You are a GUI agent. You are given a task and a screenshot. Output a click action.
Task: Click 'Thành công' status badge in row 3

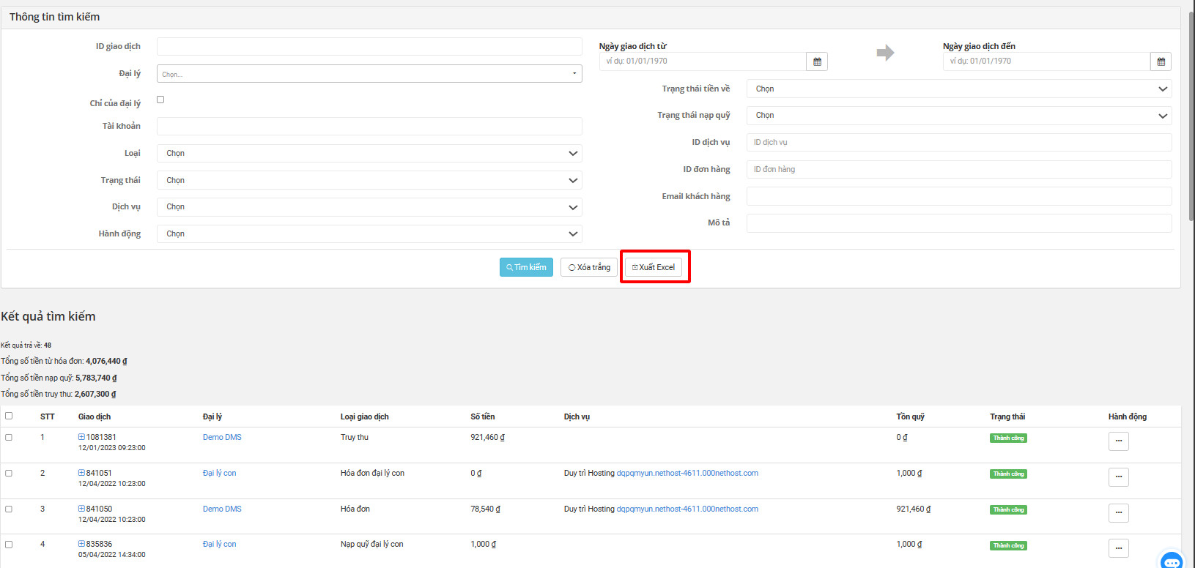(x=1008, y=510)
